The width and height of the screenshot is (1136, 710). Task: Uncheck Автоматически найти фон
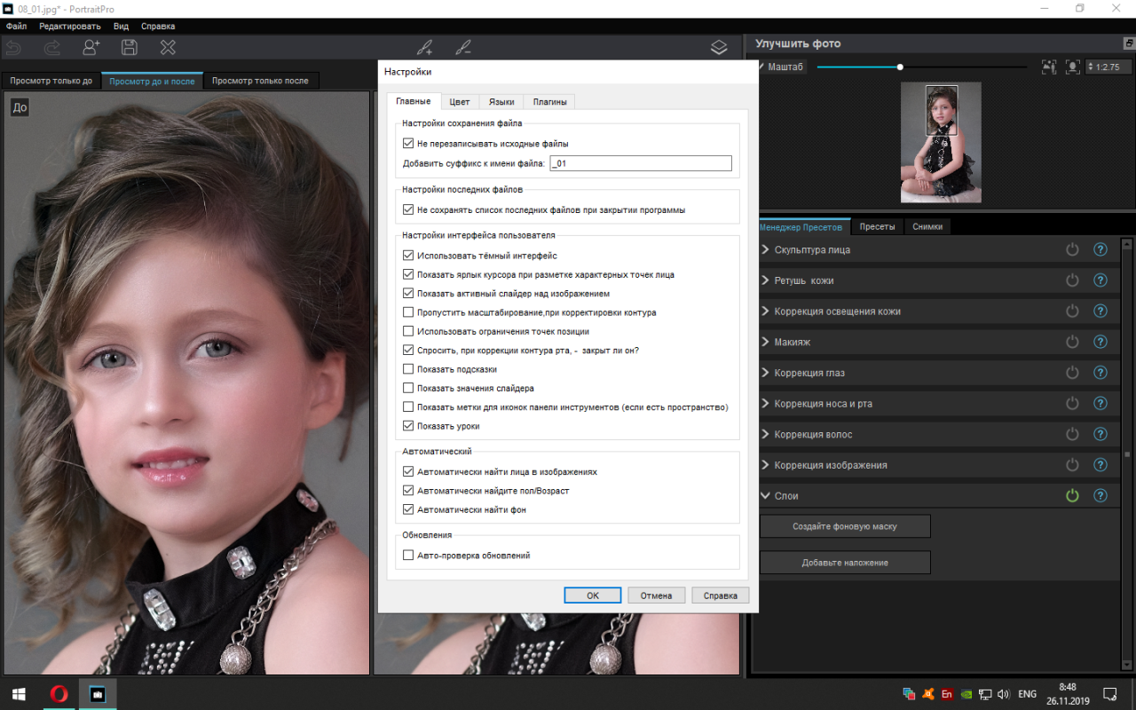point(408,509)
